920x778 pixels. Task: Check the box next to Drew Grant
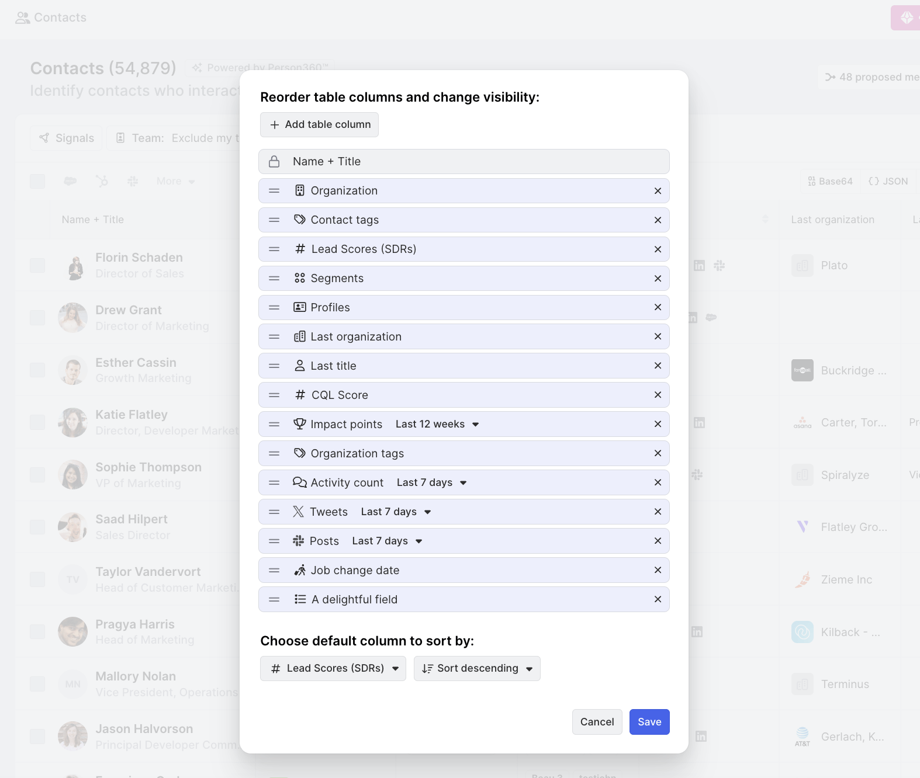37,318
